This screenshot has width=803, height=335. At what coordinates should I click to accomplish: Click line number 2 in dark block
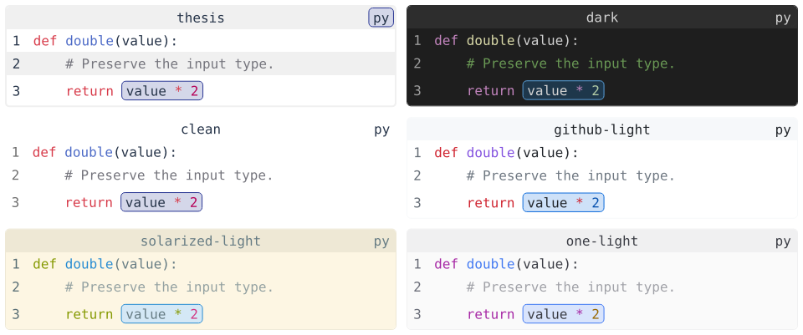click(x=417, y=63)
